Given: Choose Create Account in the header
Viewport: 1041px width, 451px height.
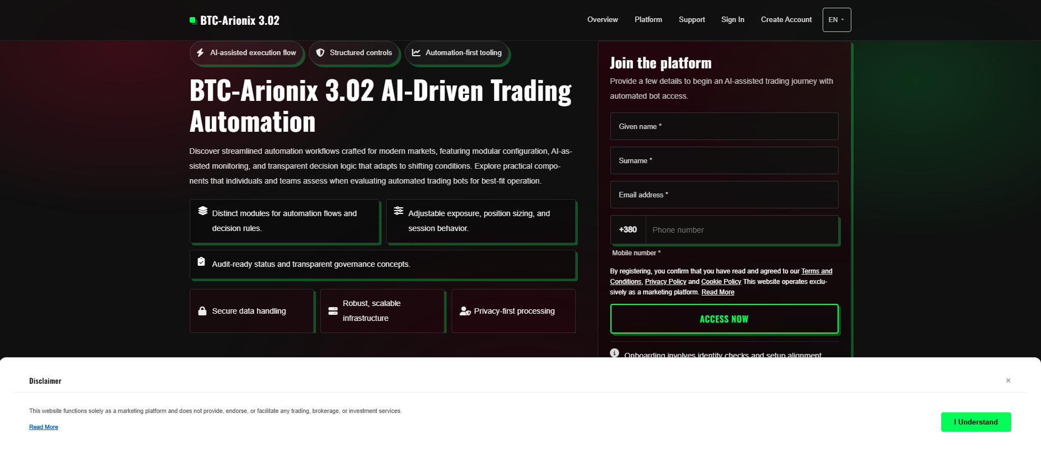Looking at the screenshot, I should (x=786, y=20).
